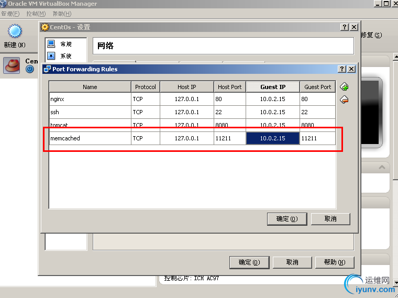Image resolution: width=398 pixels, height=298 pixels.
Task: Click the Host Port column header
Action: (x=230, y=87)
